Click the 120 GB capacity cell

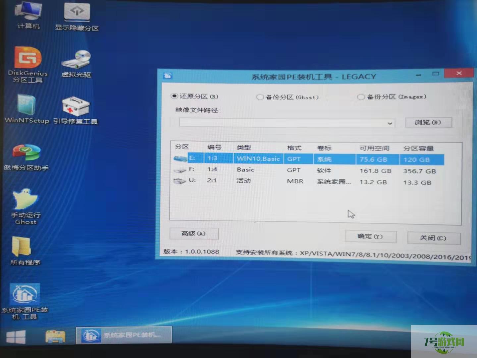[x=416, y=160]
